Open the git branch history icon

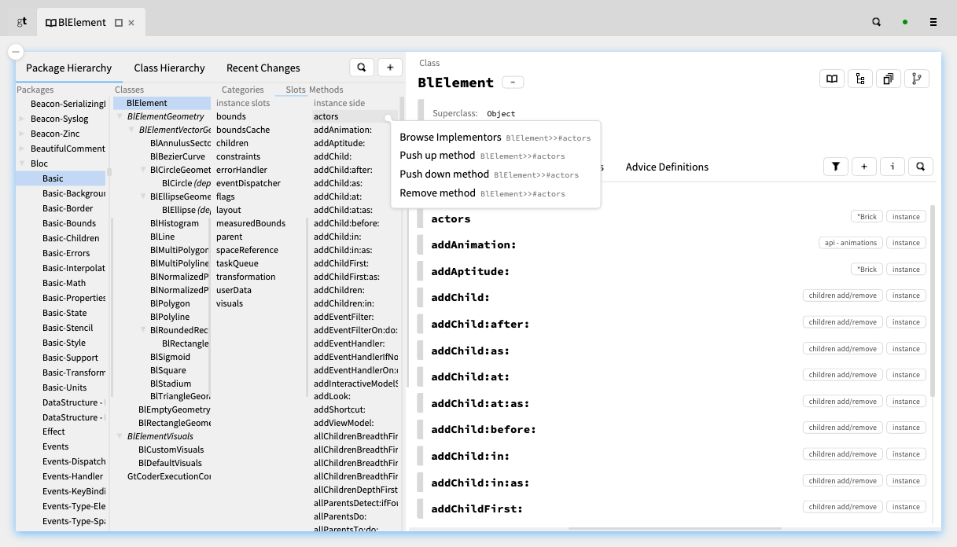click(917, 79)
